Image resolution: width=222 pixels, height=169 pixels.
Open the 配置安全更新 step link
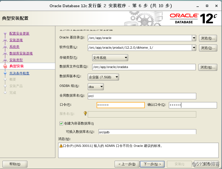pos(19,33)
